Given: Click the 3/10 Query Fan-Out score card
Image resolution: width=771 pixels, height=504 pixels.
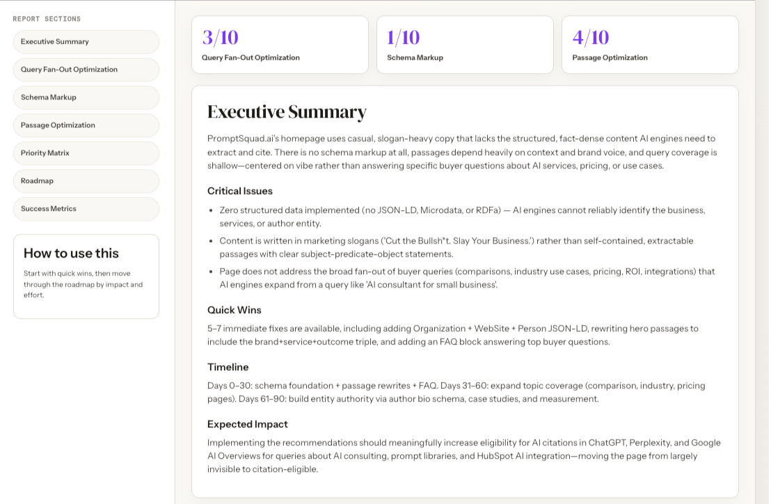Looking at the screenshot, I should click(280, 45).
